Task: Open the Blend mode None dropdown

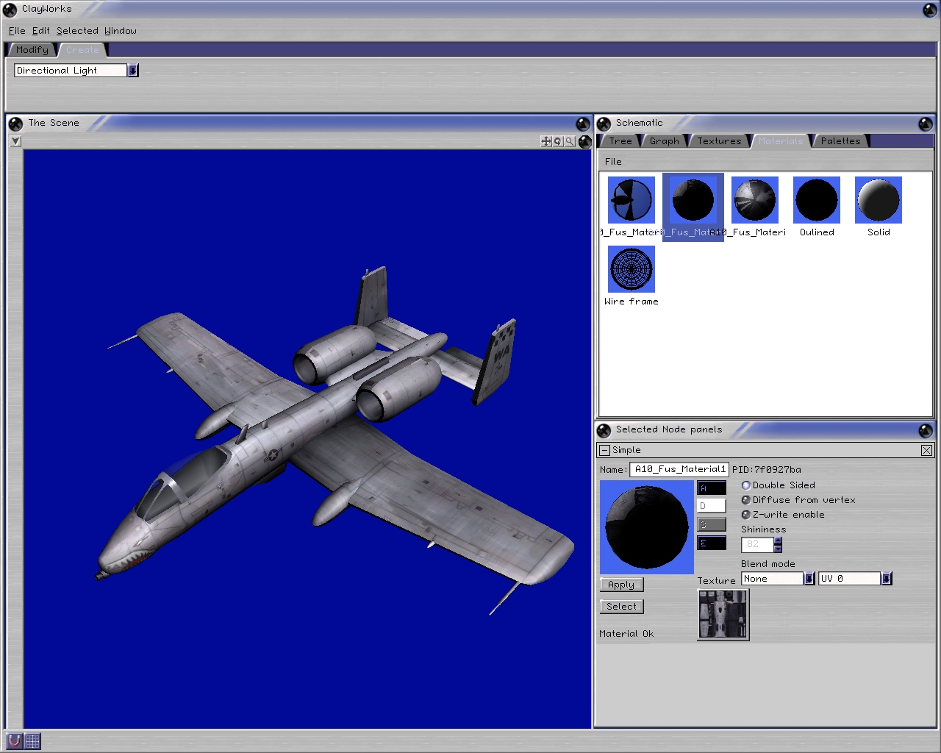Action: click(809, 579)
